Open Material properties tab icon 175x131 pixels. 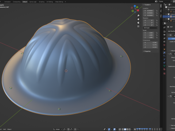point(164,69)
